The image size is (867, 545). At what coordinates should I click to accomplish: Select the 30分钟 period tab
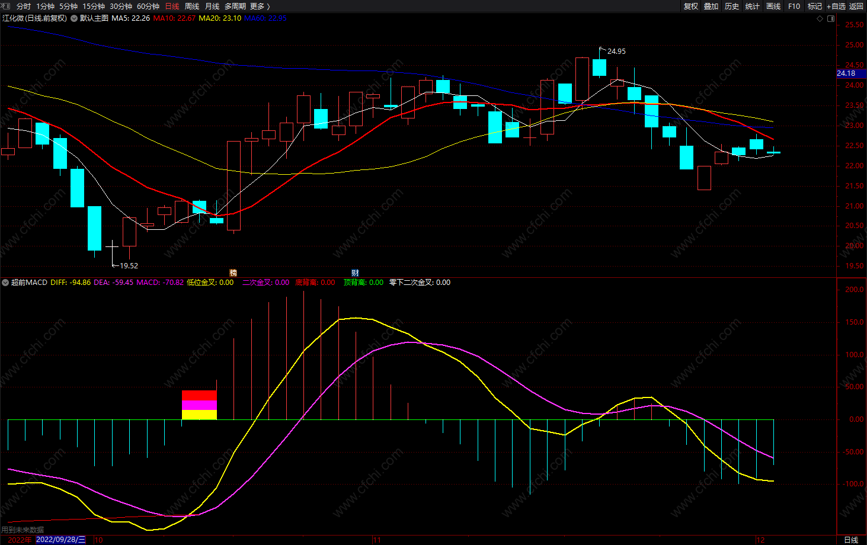click(121, 6)
